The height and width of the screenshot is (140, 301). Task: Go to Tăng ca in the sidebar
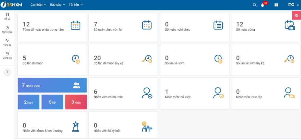click(7, 42)
